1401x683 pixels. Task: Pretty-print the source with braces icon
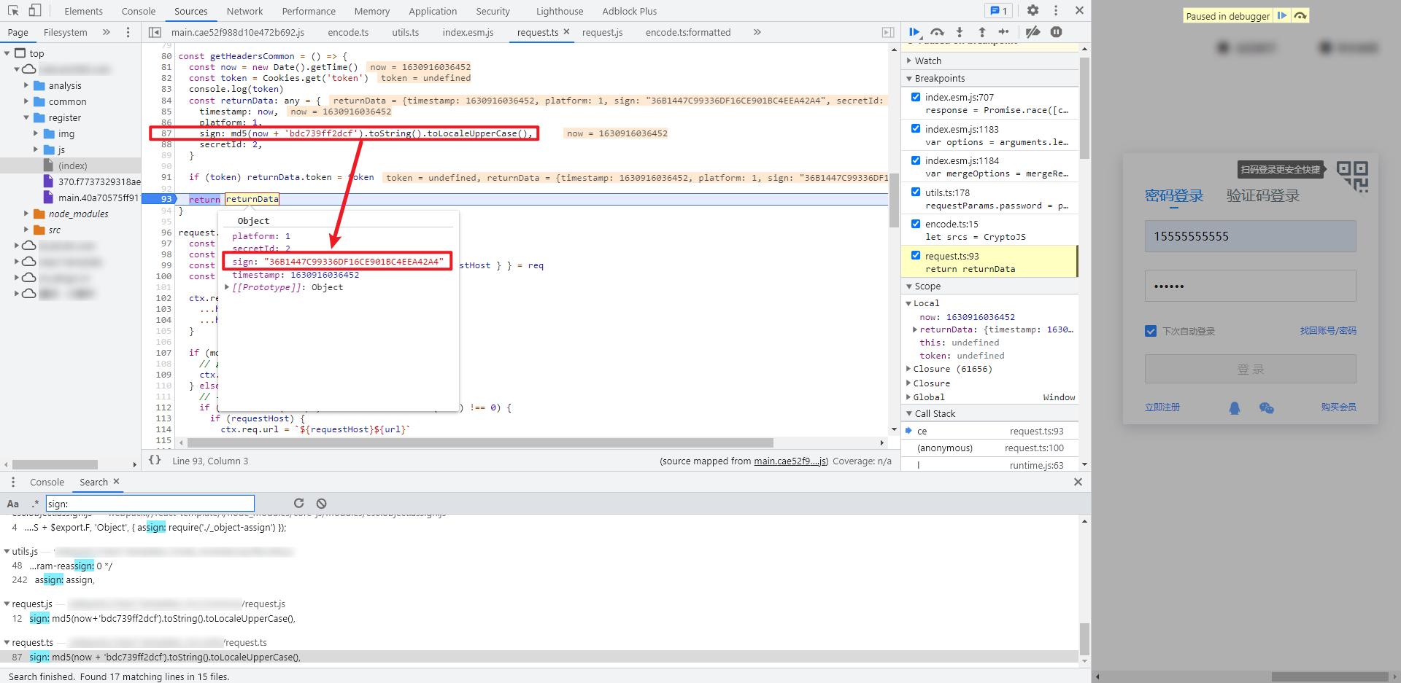tap(155, 460)
